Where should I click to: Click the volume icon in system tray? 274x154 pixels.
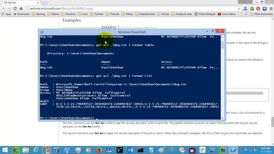(x=255, y=150)
